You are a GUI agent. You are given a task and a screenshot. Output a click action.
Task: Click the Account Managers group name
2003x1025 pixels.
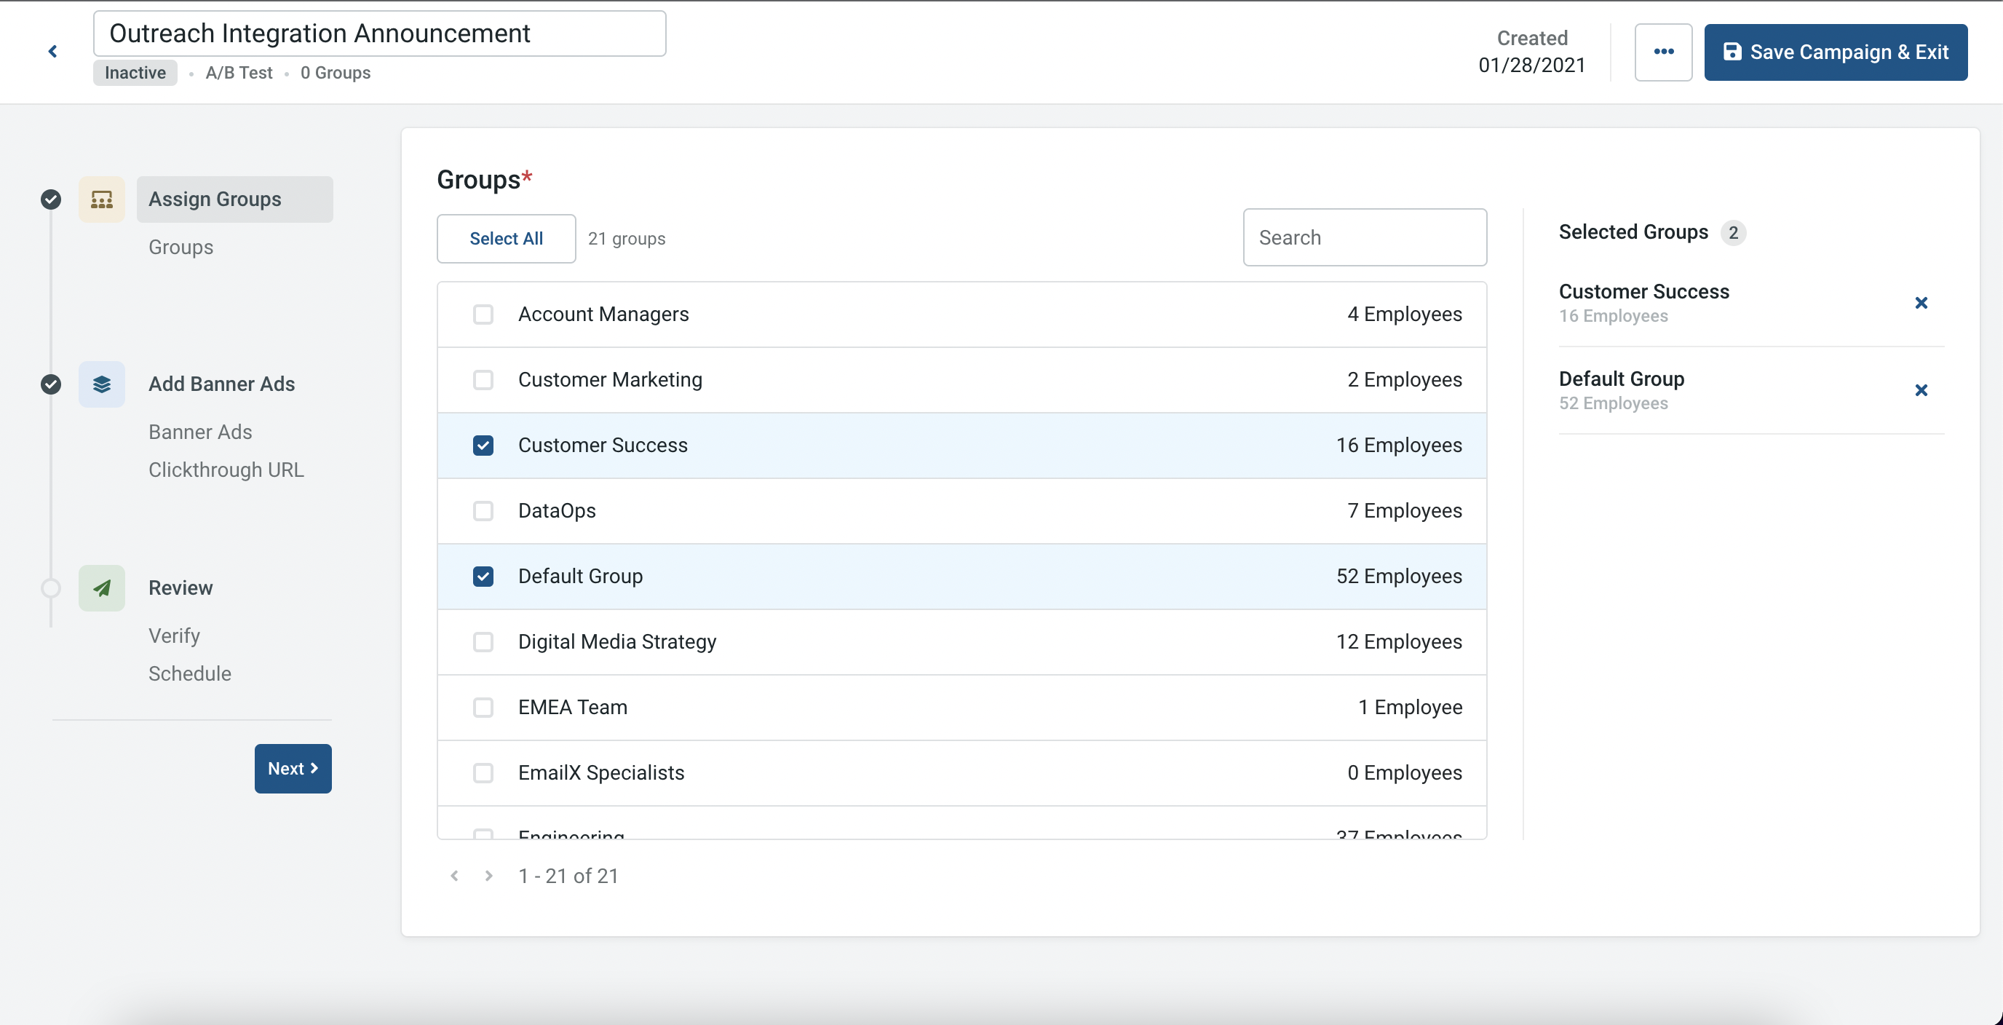(x=603, y=314)
